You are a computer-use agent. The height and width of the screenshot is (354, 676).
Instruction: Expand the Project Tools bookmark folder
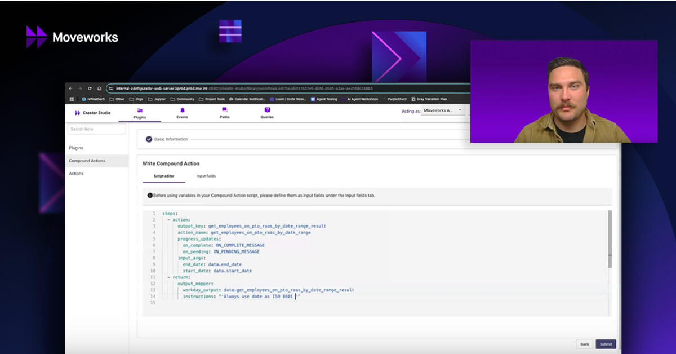[x=212, y=99]
